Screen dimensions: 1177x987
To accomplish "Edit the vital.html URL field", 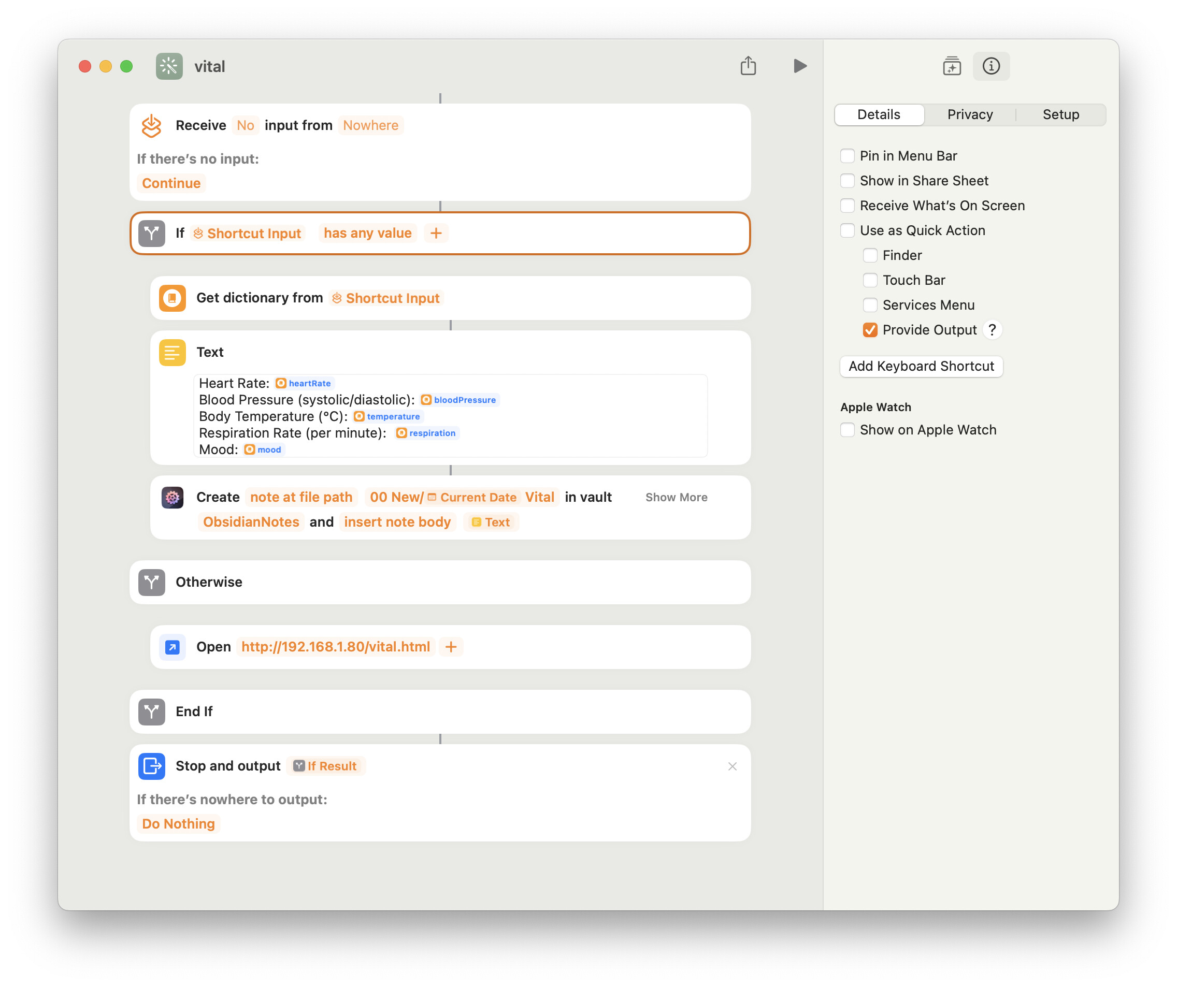I will pos(335,647).
